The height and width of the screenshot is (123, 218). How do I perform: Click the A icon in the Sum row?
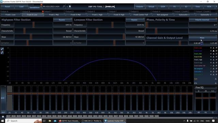(x=216, y=79)
